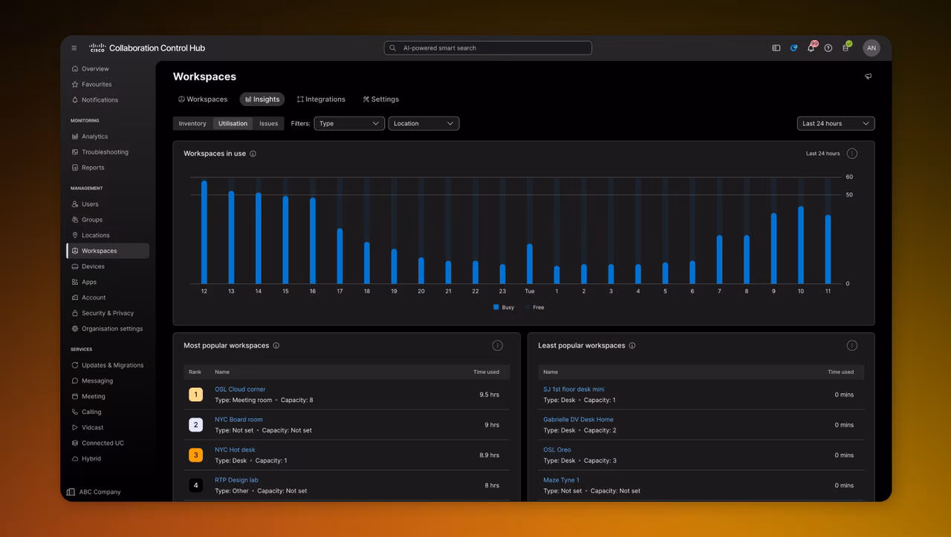Open the Type filter dropdown
951x537 pixels.
[x=349, y=124]
